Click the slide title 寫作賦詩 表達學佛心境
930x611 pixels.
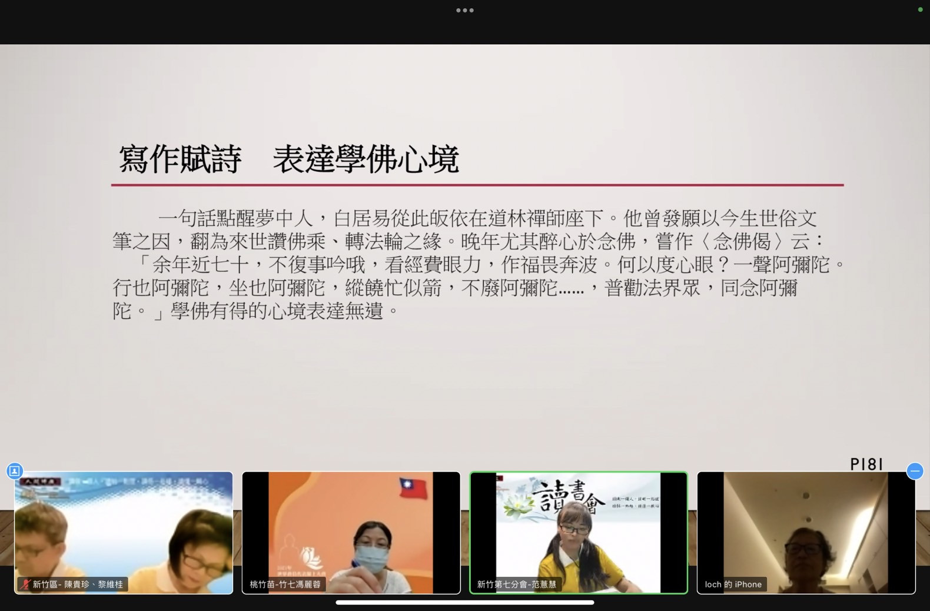coord(288,160)
